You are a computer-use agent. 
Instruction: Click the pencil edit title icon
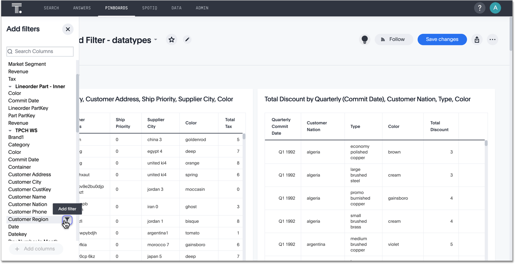[187, 39]
